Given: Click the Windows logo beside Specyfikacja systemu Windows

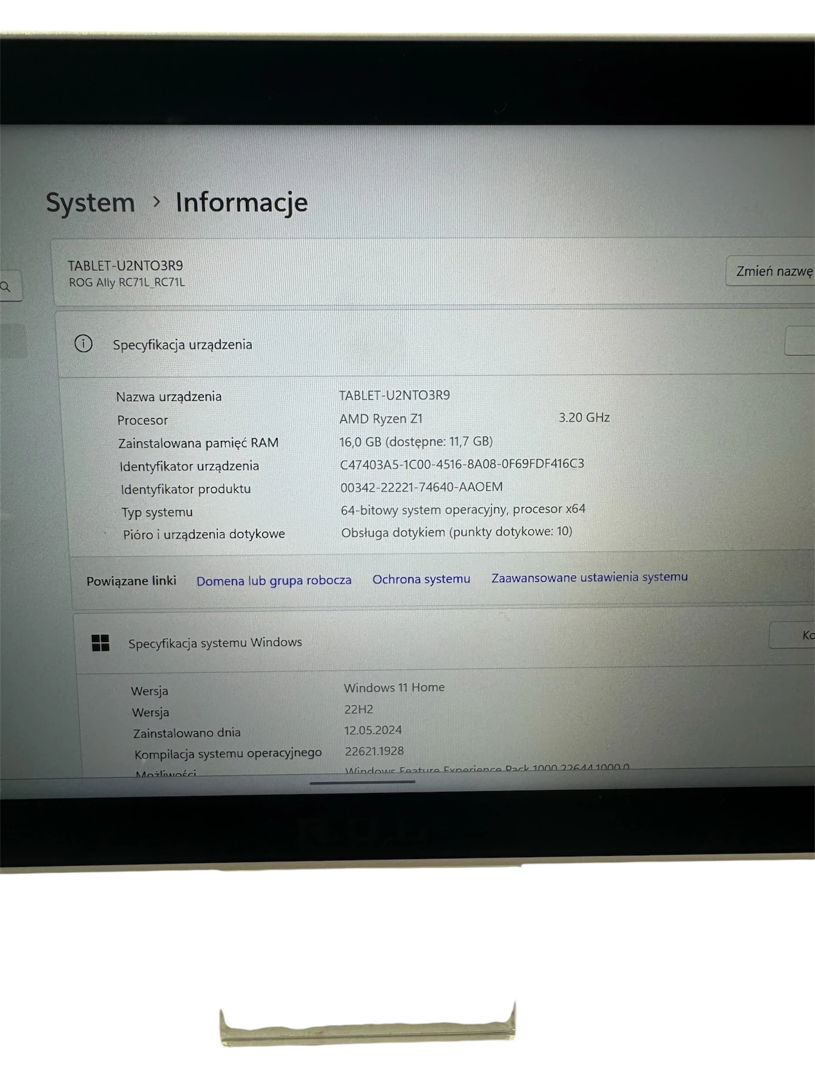Looking at the screenshot, I should (101, 643).
